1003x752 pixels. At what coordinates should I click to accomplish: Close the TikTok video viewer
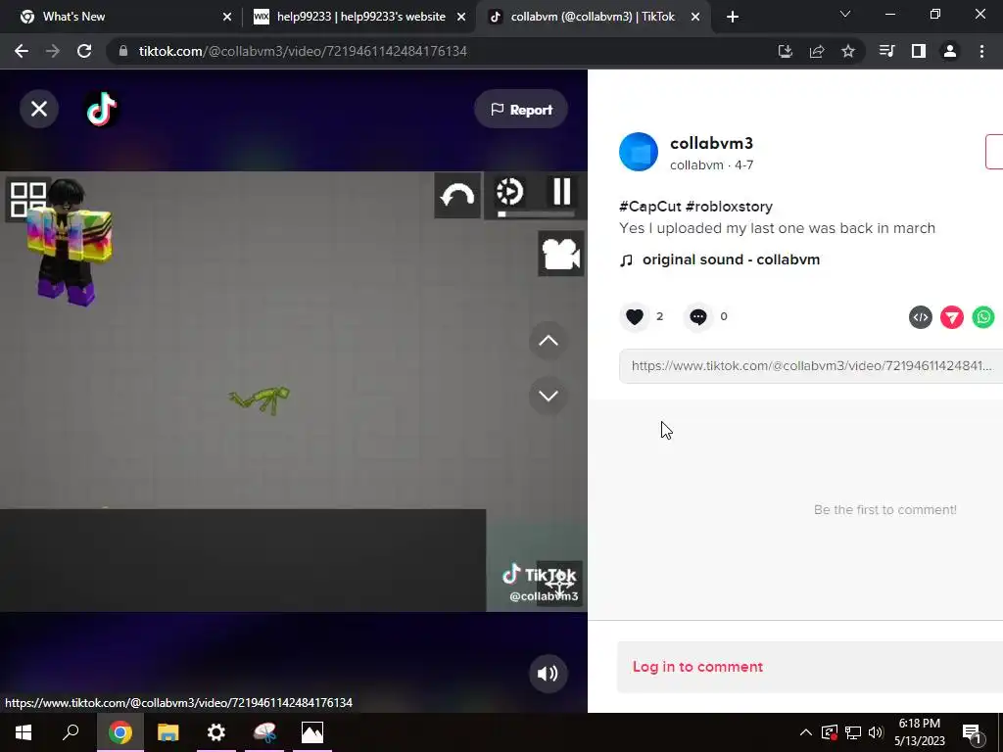point(39,109)
